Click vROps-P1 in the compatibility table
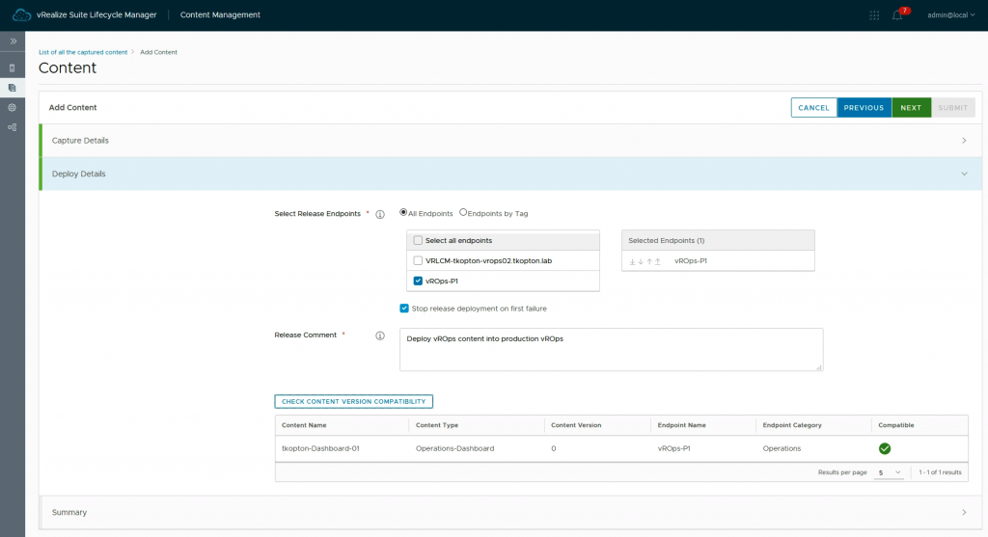988x537 pixels. click(x=673, y=448)
